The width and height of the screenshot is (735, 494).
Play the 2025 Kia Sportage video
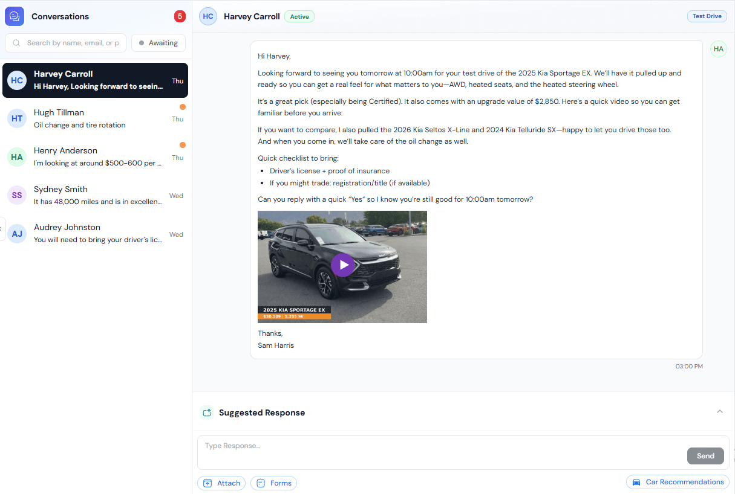(342, 265)
